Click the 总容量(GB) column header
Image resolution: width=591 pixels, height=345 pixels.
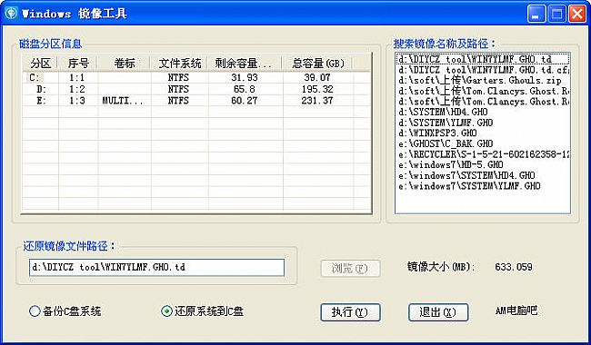click(x=317, y=64)
